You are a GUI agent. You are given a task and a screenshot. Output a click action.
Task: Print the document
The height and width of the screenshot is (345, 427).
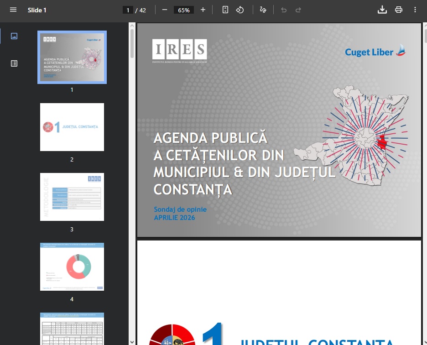399,10
